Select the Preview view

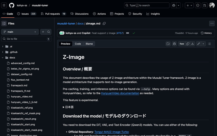(65, 44)
